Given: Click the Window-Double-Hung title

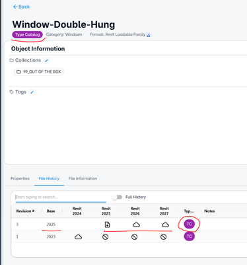Looking at the screenshot, I should point(63,25).
